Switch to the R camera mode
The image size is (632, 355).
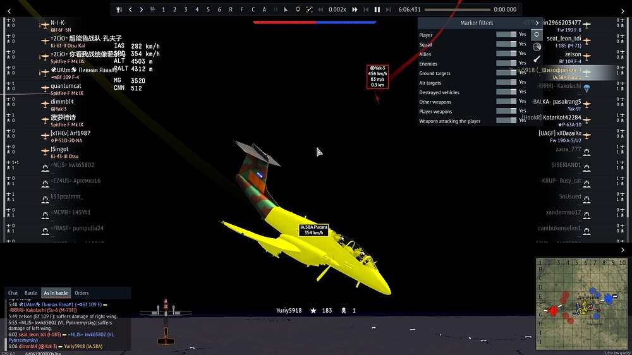click(x=231, y=9)
